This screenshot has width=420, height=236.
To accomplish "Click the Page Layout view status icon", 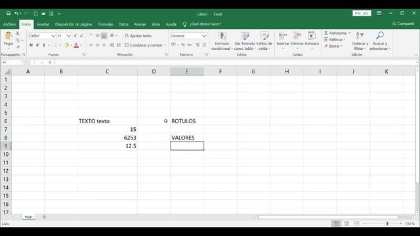I will [x=346, y=224].
